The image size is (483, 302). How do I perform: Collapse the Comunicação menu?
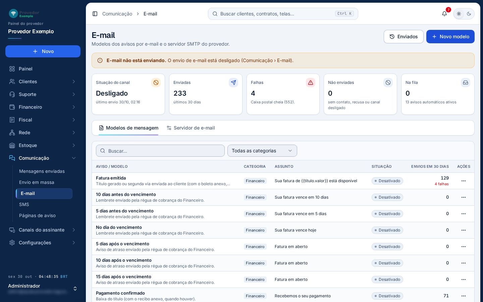click(43, 158)
